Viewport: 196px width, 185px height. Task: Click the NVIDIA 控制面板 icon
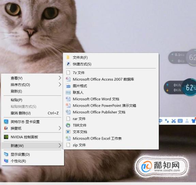click(6, 137)
